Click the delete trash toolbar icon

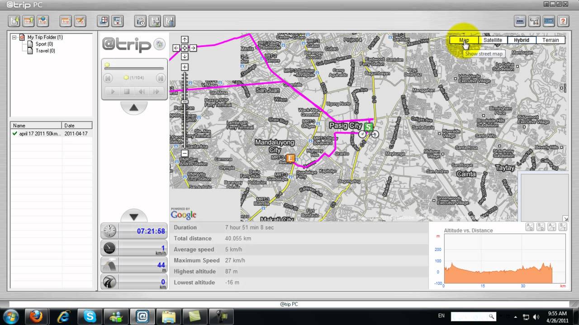tap(169, 21)
